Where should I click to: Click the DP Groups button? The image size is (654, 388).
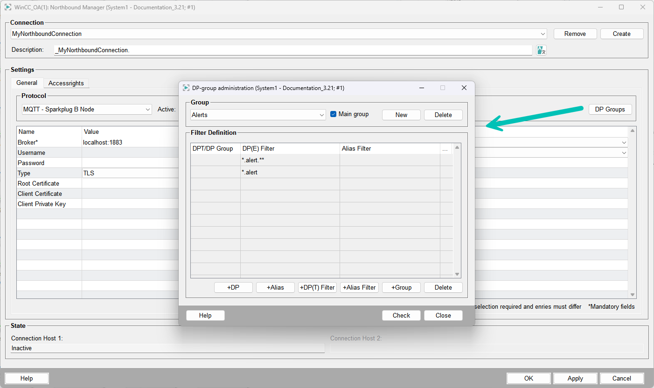[610, 109]
